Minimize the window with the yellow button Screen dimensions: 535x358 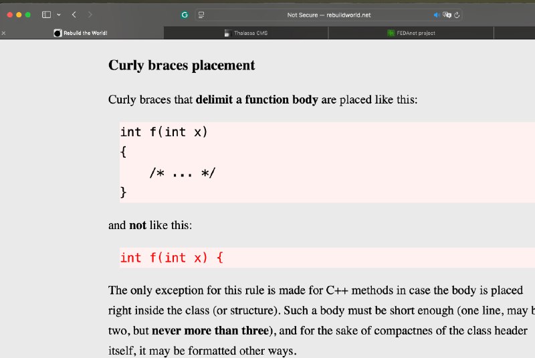[19, 15]
